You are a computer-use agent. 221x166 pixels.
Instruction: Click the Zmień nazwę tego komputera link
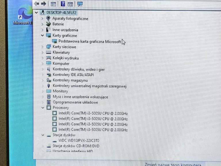(x=173, y=164)
